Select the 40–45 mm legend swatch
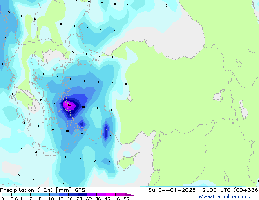The width and height of the screenshot is (259, 200). click(x=111, y=195)
